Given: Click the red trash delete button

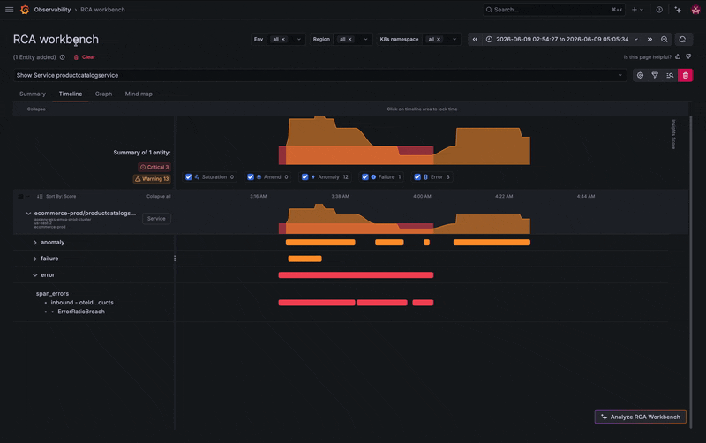Looking at the screenshot, I should [x=686, y=75].
